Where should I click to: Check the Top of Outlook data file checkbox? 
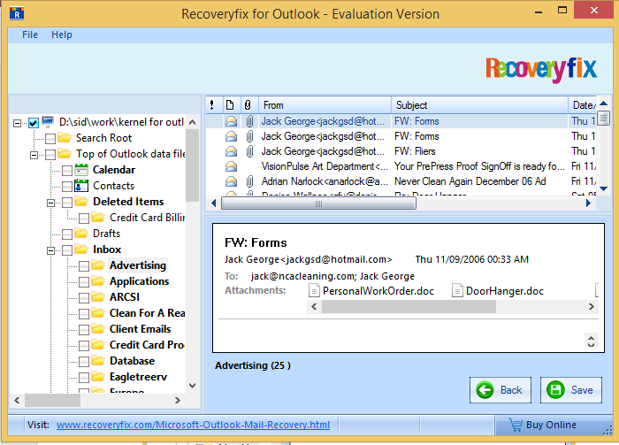(50, 155)
